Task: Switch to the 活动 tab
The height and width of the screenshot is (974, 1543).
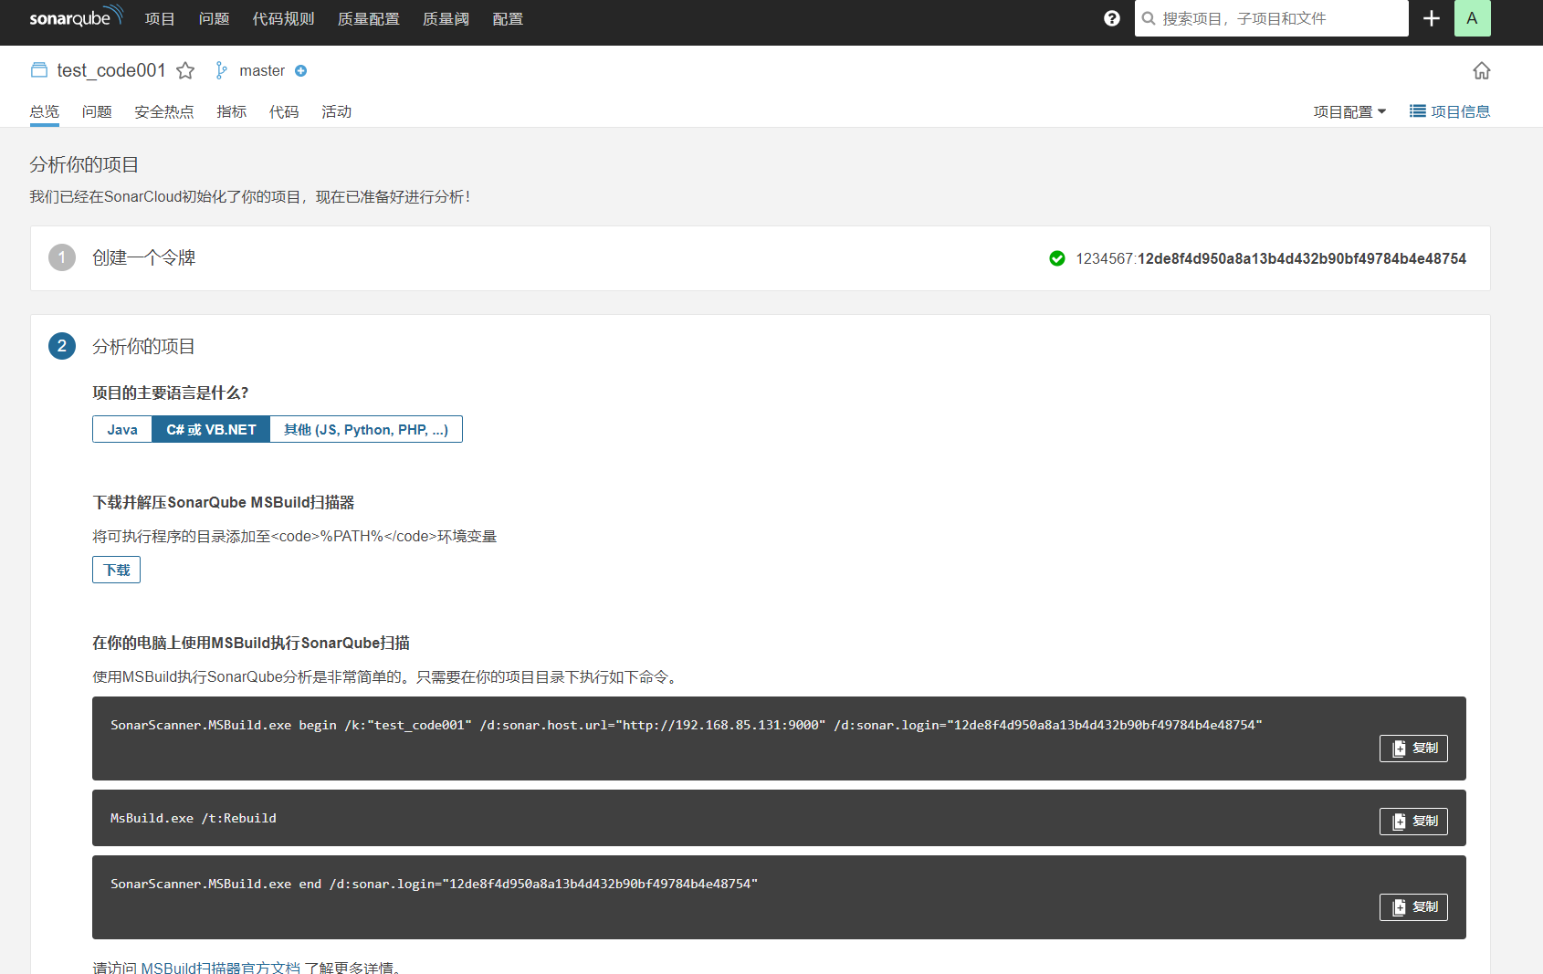Action: (336, 111)
